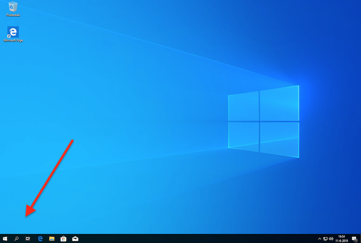Select the Microsoft Edge desktop shortcut icon
361x243 pixels.
13,31
